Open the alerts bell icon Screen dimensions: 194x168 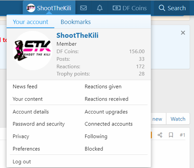click(x=100, y=8)
